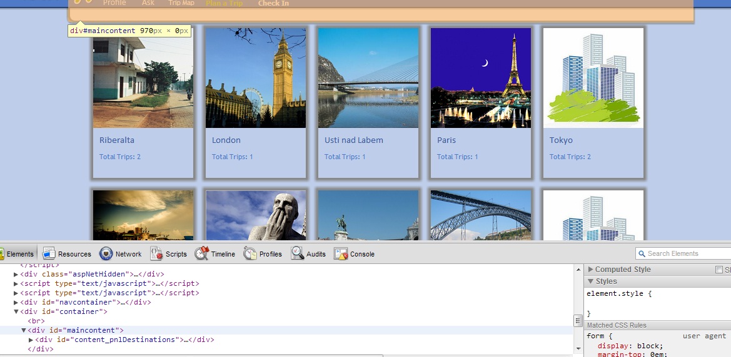731x357 pixels.
Task: Expand the navcontainer div node
Action: coord(16,302)
